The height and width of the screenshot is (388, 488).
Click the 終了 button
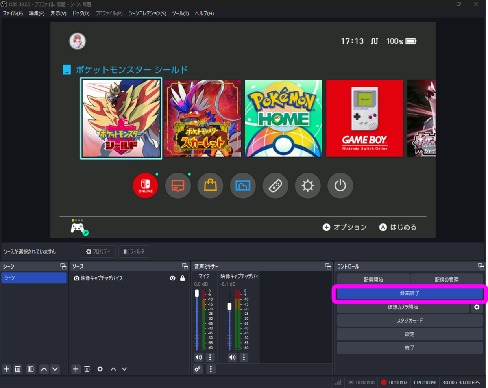coord(410,348)
